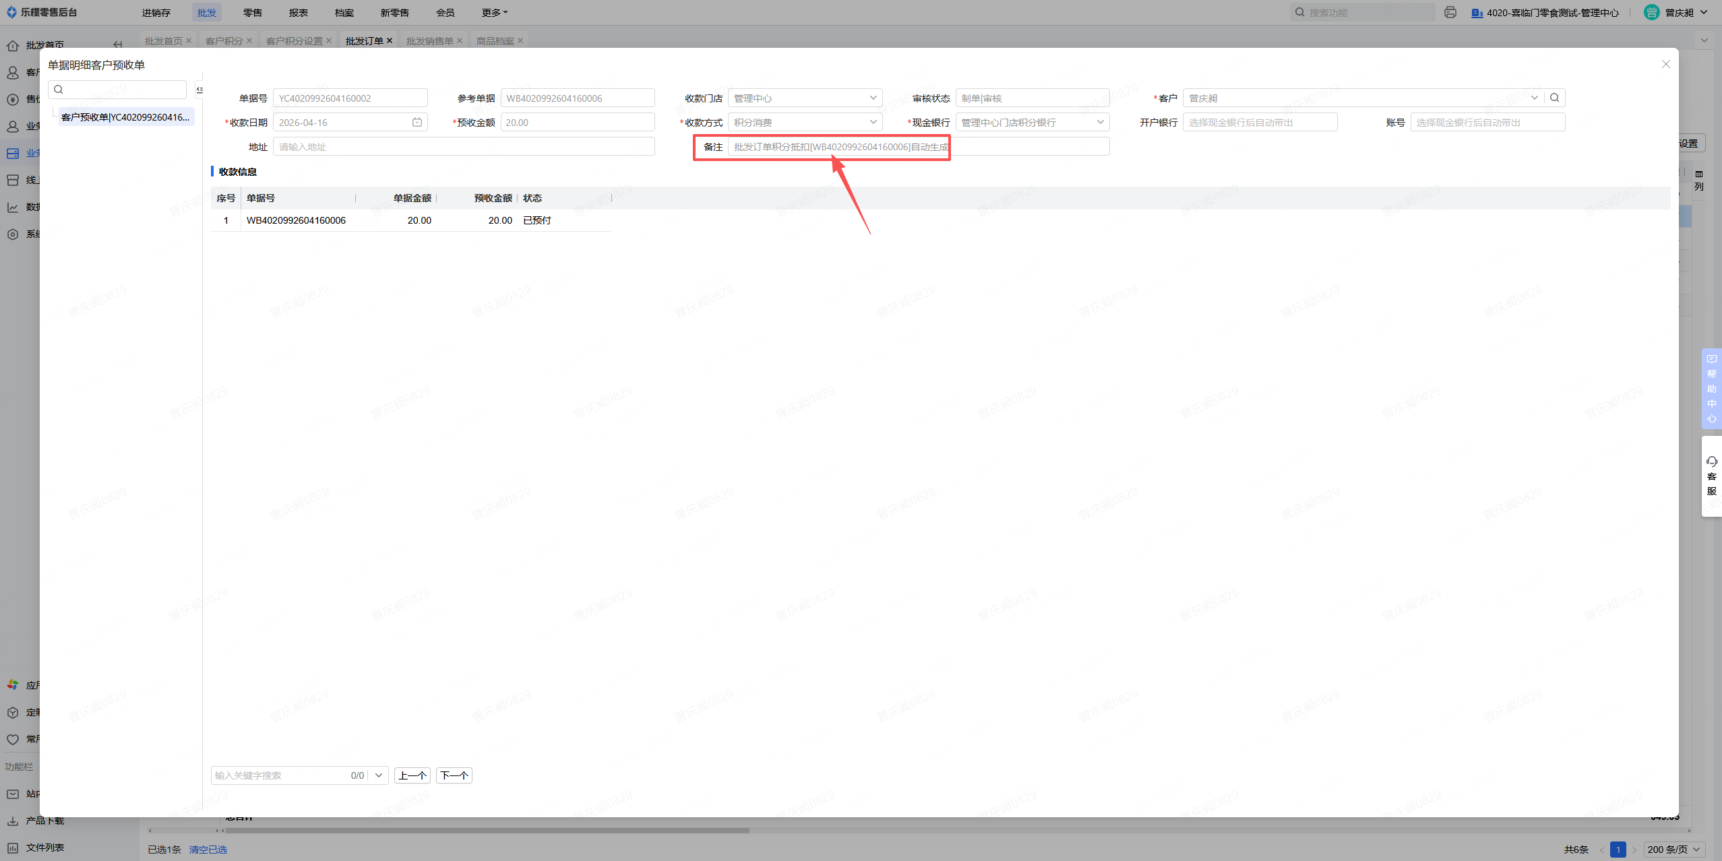Image resolution: width=1722 pixels, height=861 pixels.
Task: Click the 乐檬零售后台 logo
Action: click(x=42, y=12)
